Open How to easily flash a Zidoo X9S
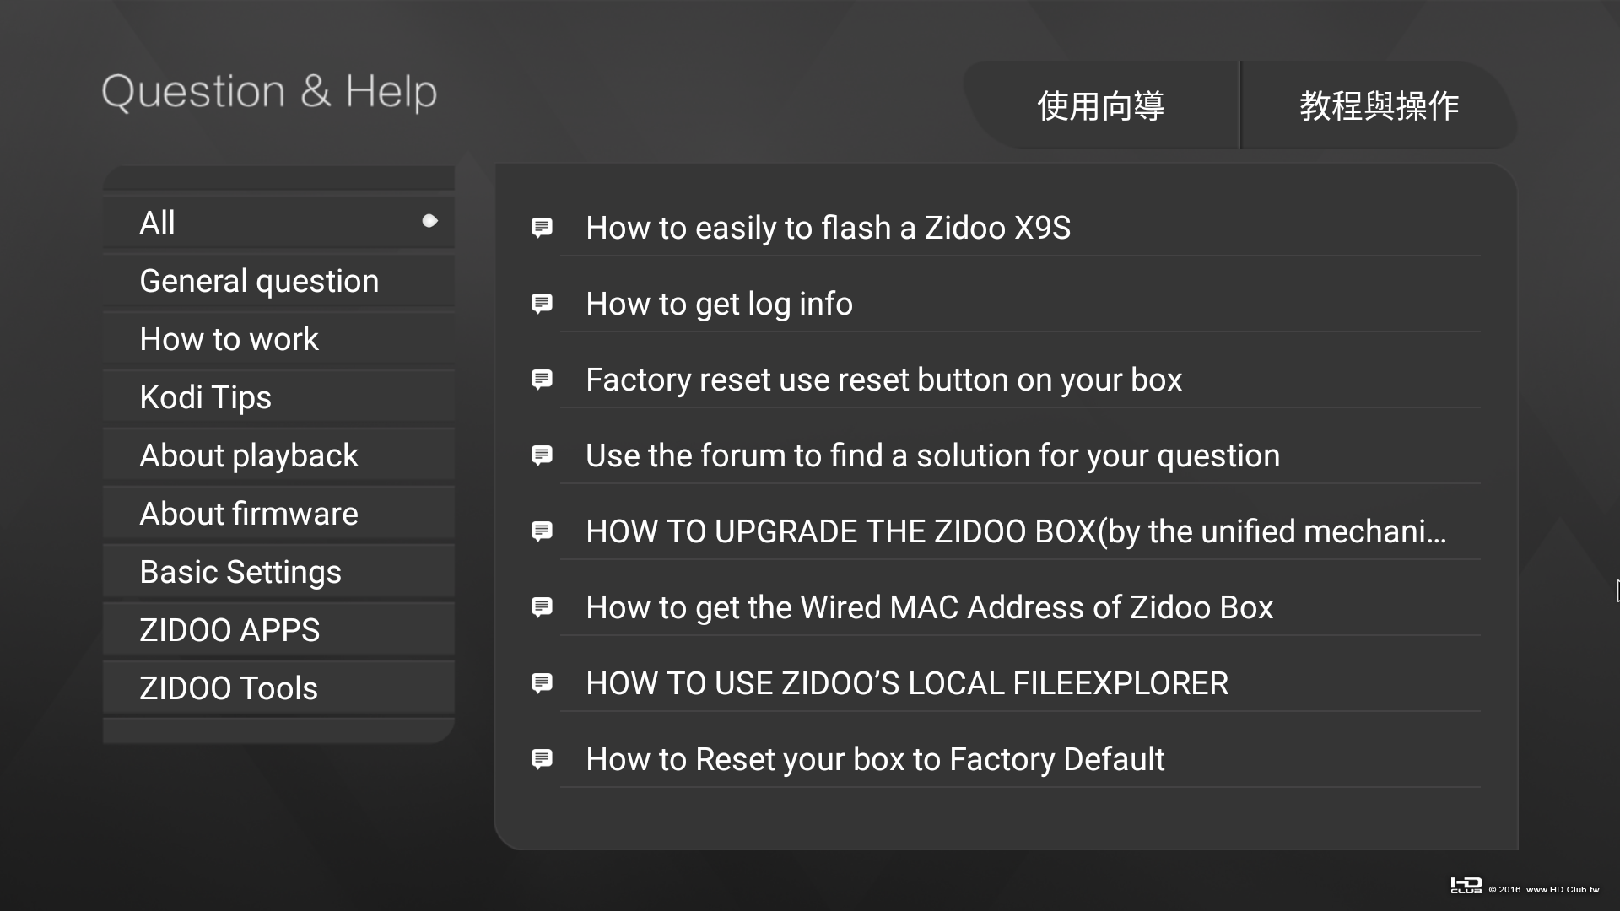The width and height of the screenshot is (1620, 911). pyautogui.click(x=828, y=228)
